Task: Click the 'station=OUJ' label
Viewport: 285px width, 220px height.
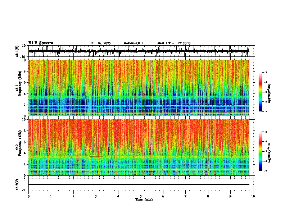Action: pyautogui.click(x=133, y=43)
